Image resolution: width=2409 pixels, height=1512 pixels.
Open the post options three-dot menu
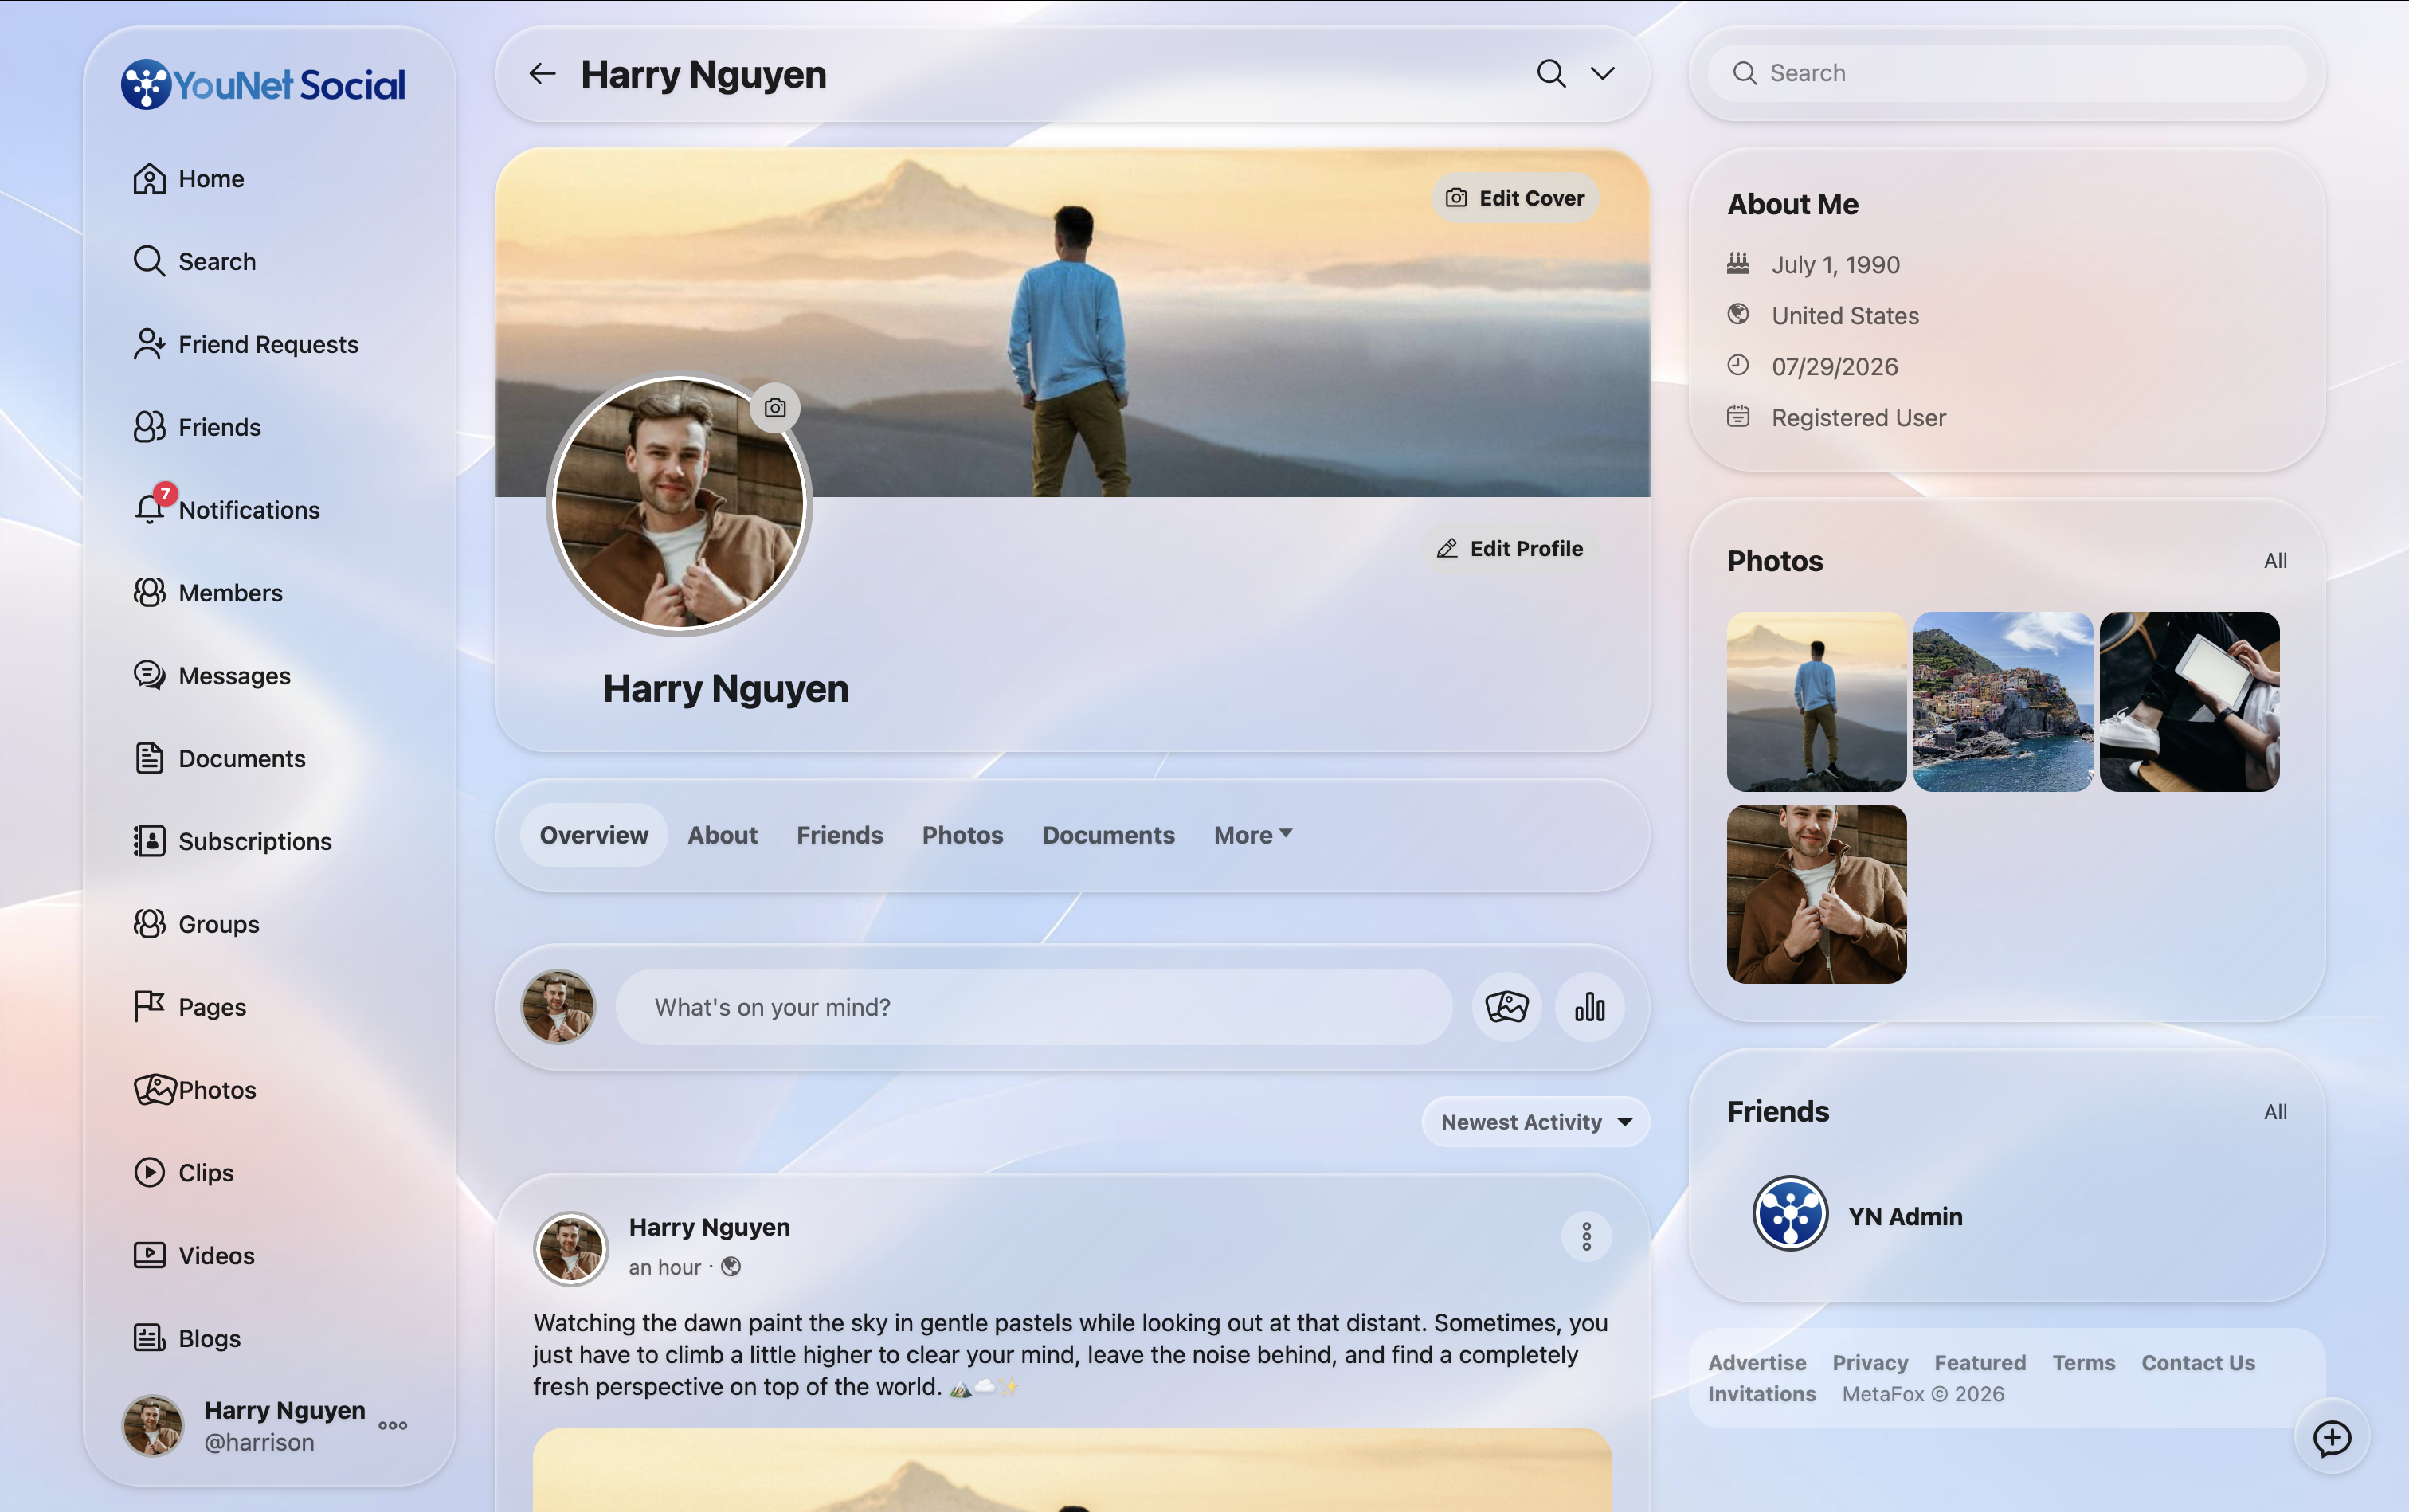click(1587, 1237)
